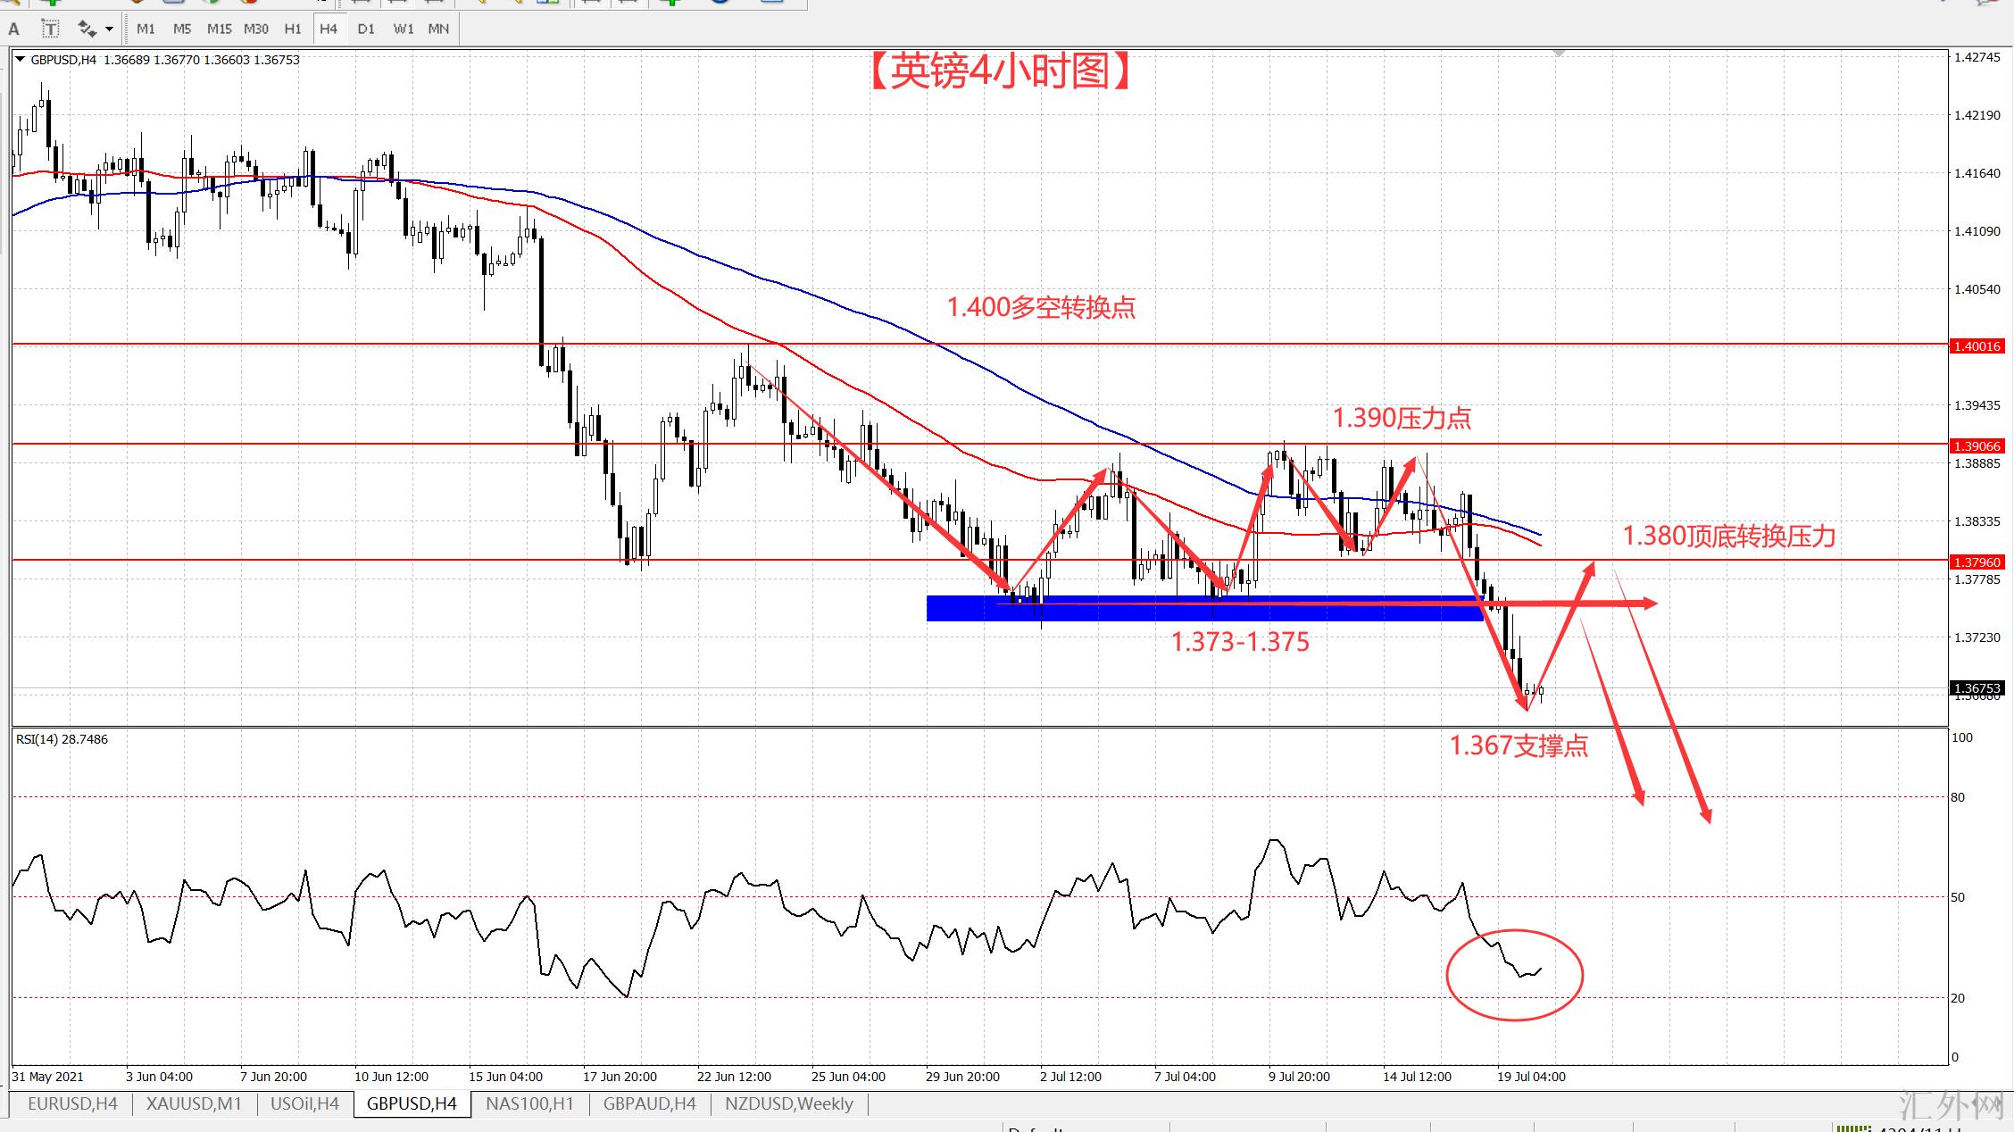Screen dimensions: 2014x1132
Task: Switch to NAS100,H1 chart tab
Action: pos(529,1104)
